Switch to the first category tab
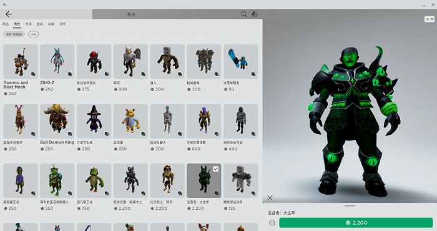Screen dimensions: 437x231 (x=6, y=24)
